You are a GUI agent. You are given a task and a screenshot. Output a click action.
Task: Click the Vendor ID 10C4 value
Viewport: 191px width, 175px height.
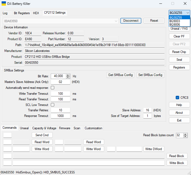(33, 33)
